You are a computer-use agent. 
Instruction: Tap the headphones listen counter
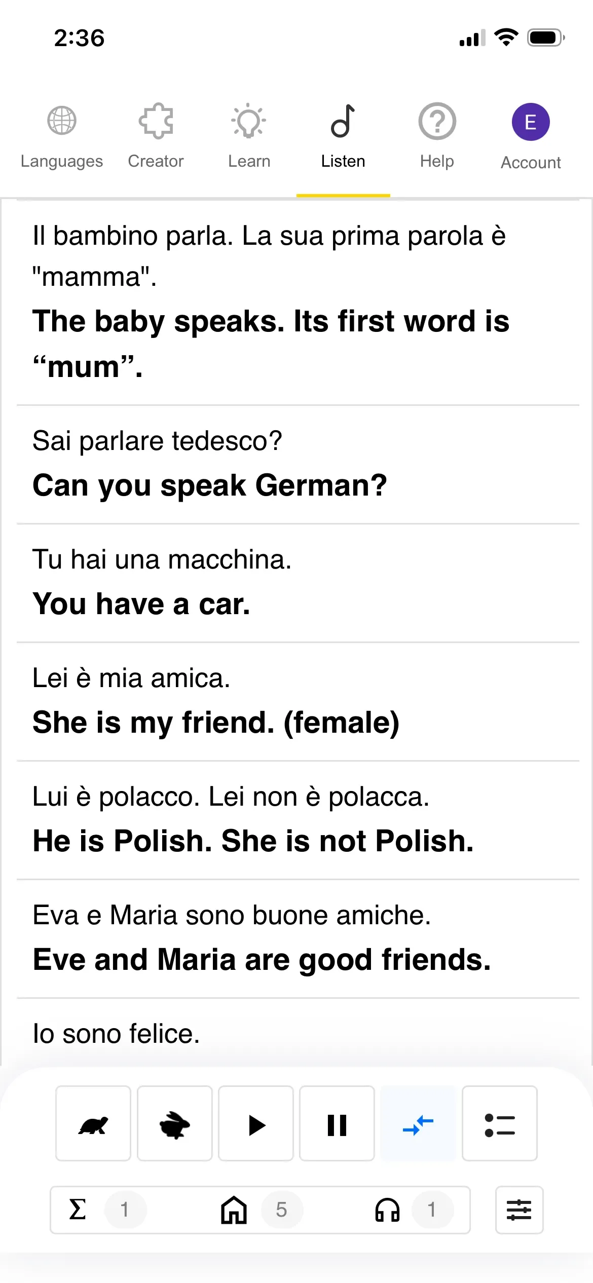tap(388, 1210)
